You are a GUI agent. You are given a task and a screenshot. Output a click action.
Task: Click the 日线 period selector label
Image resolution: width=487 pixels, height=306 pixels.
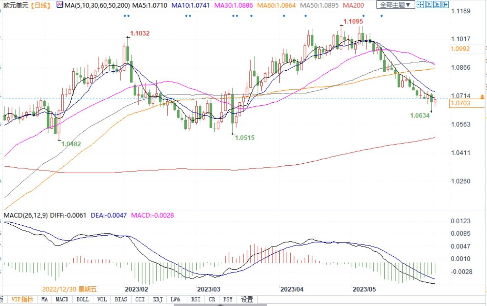click(40, 5)
